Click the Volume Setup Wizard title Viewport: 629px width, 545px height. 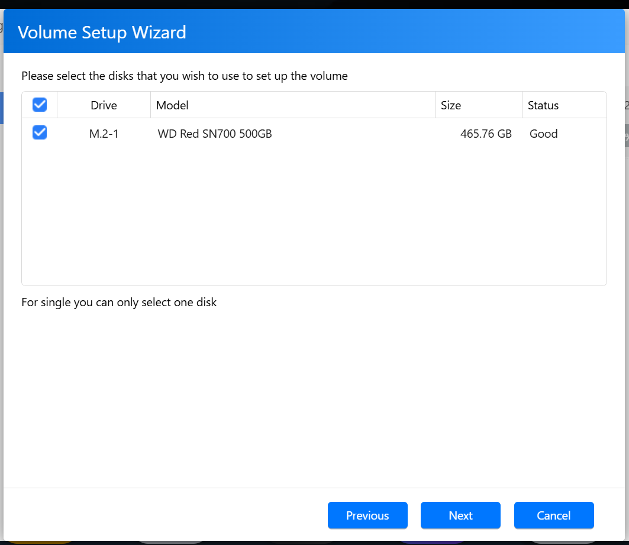102,33
